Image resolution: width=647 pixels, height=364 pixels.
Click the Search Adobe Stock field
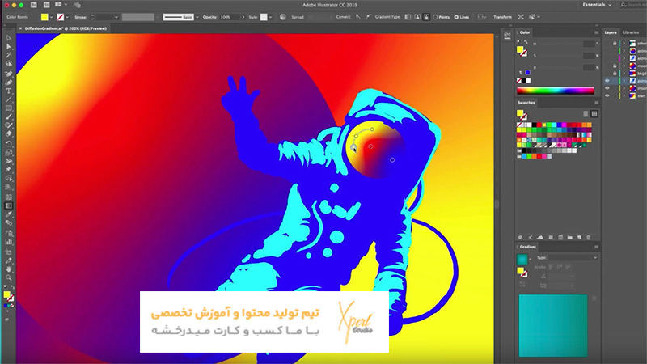pos(633,5)
